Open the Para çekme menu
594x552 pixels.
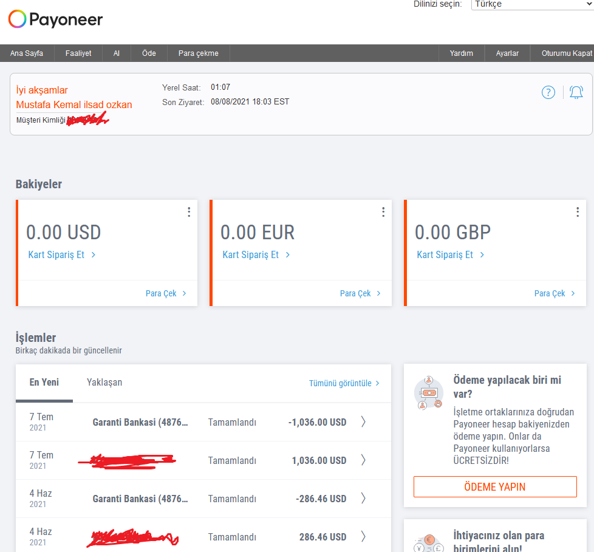point(199,53)
